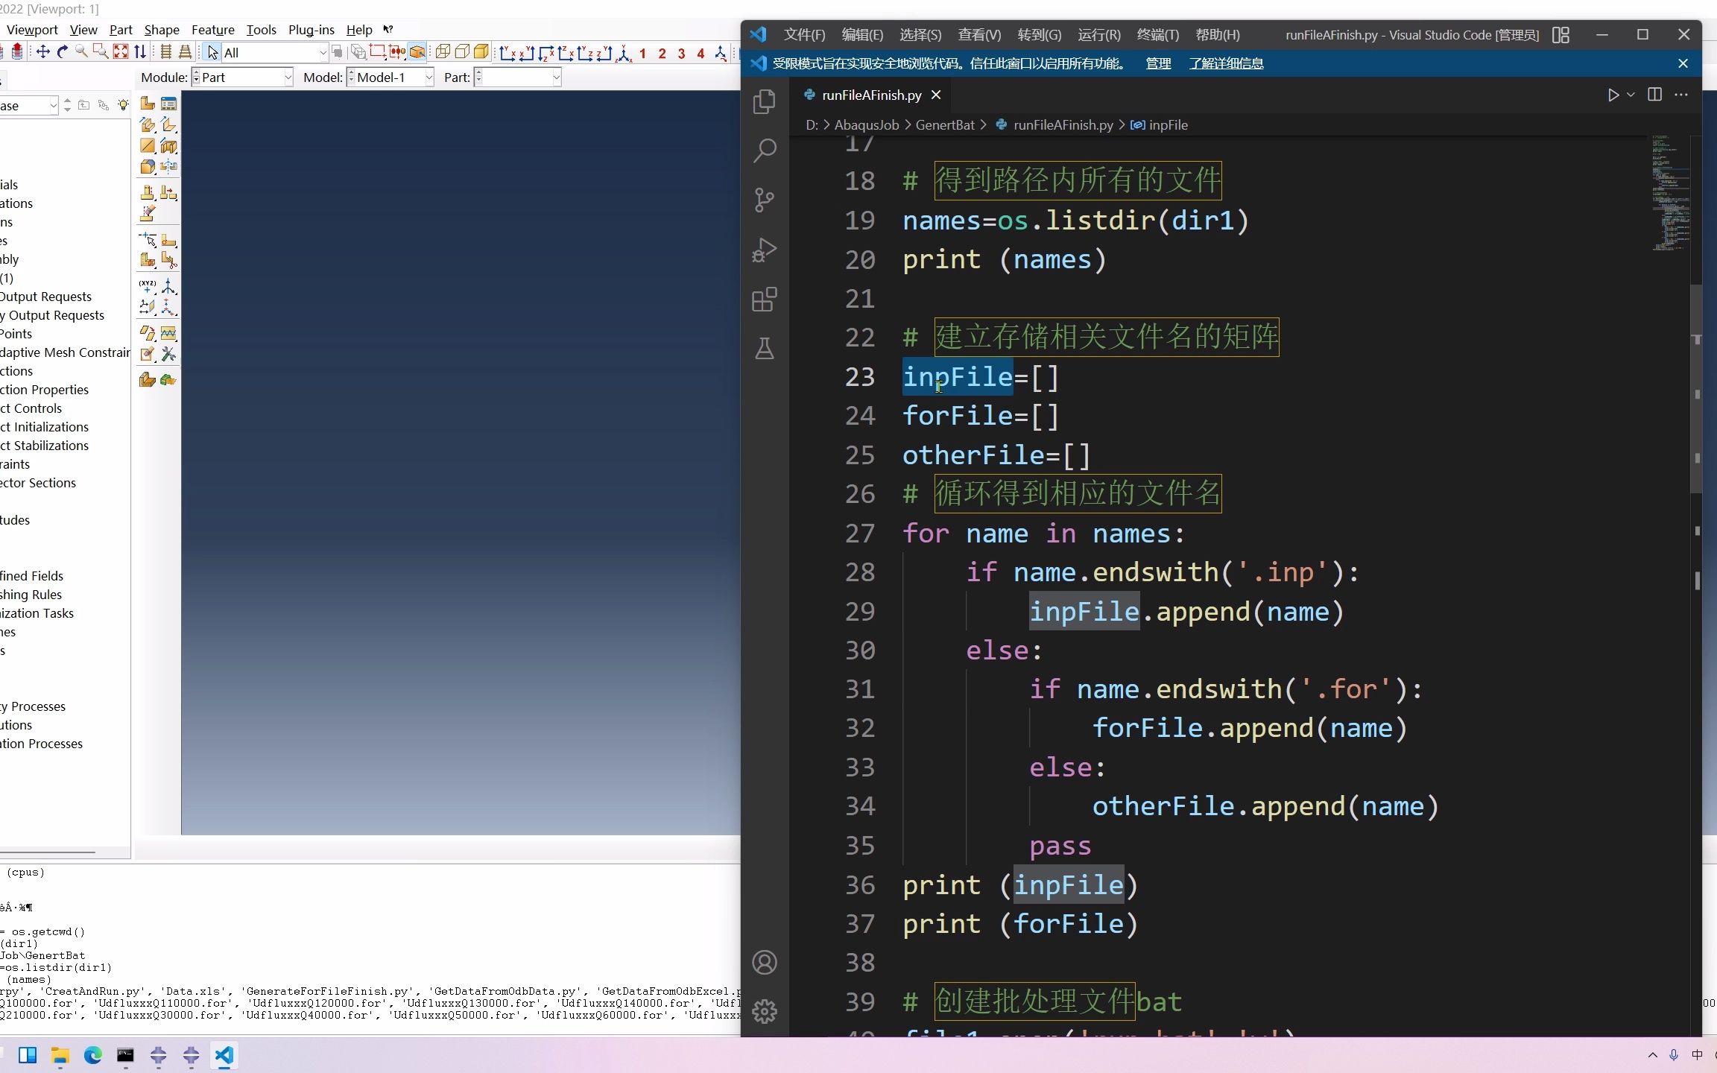Open the Extensions sidebar icon

(765, 300)
